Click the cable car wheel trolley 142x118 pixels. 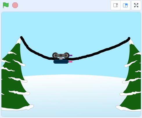pos(61,55)
